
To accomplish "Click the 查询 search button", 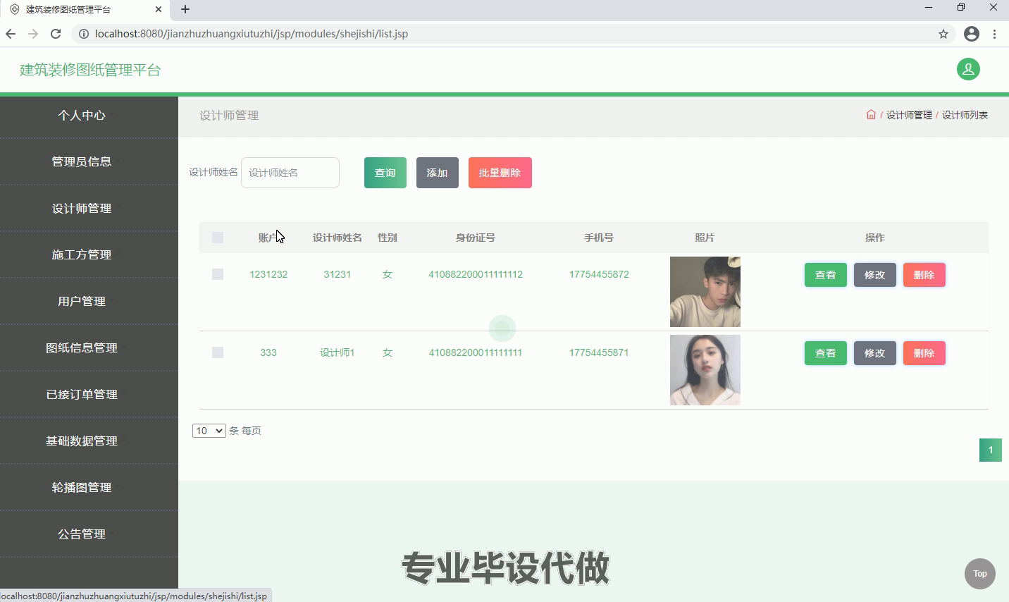I will [x=385, y=173].
